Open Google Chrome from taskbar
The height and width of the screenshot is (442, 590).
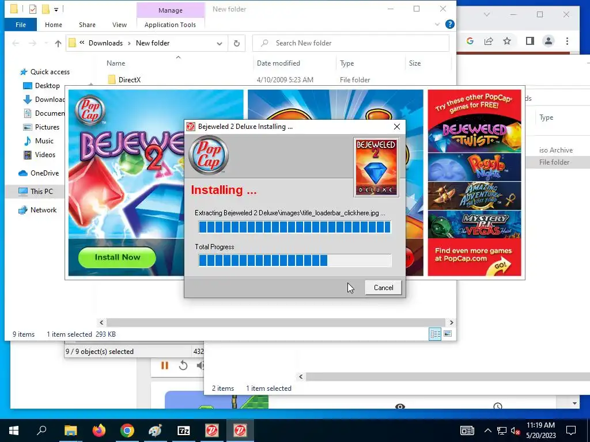pos(127,430)
